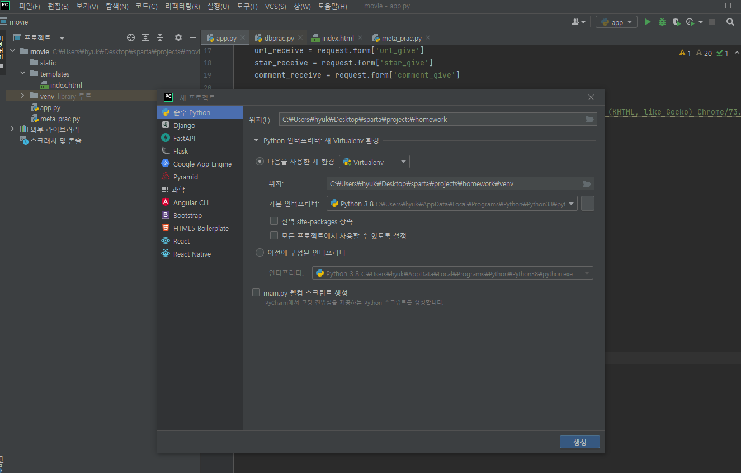Hide the project tool window dash icon
The image size is (741, 473).
coord(193,37)
